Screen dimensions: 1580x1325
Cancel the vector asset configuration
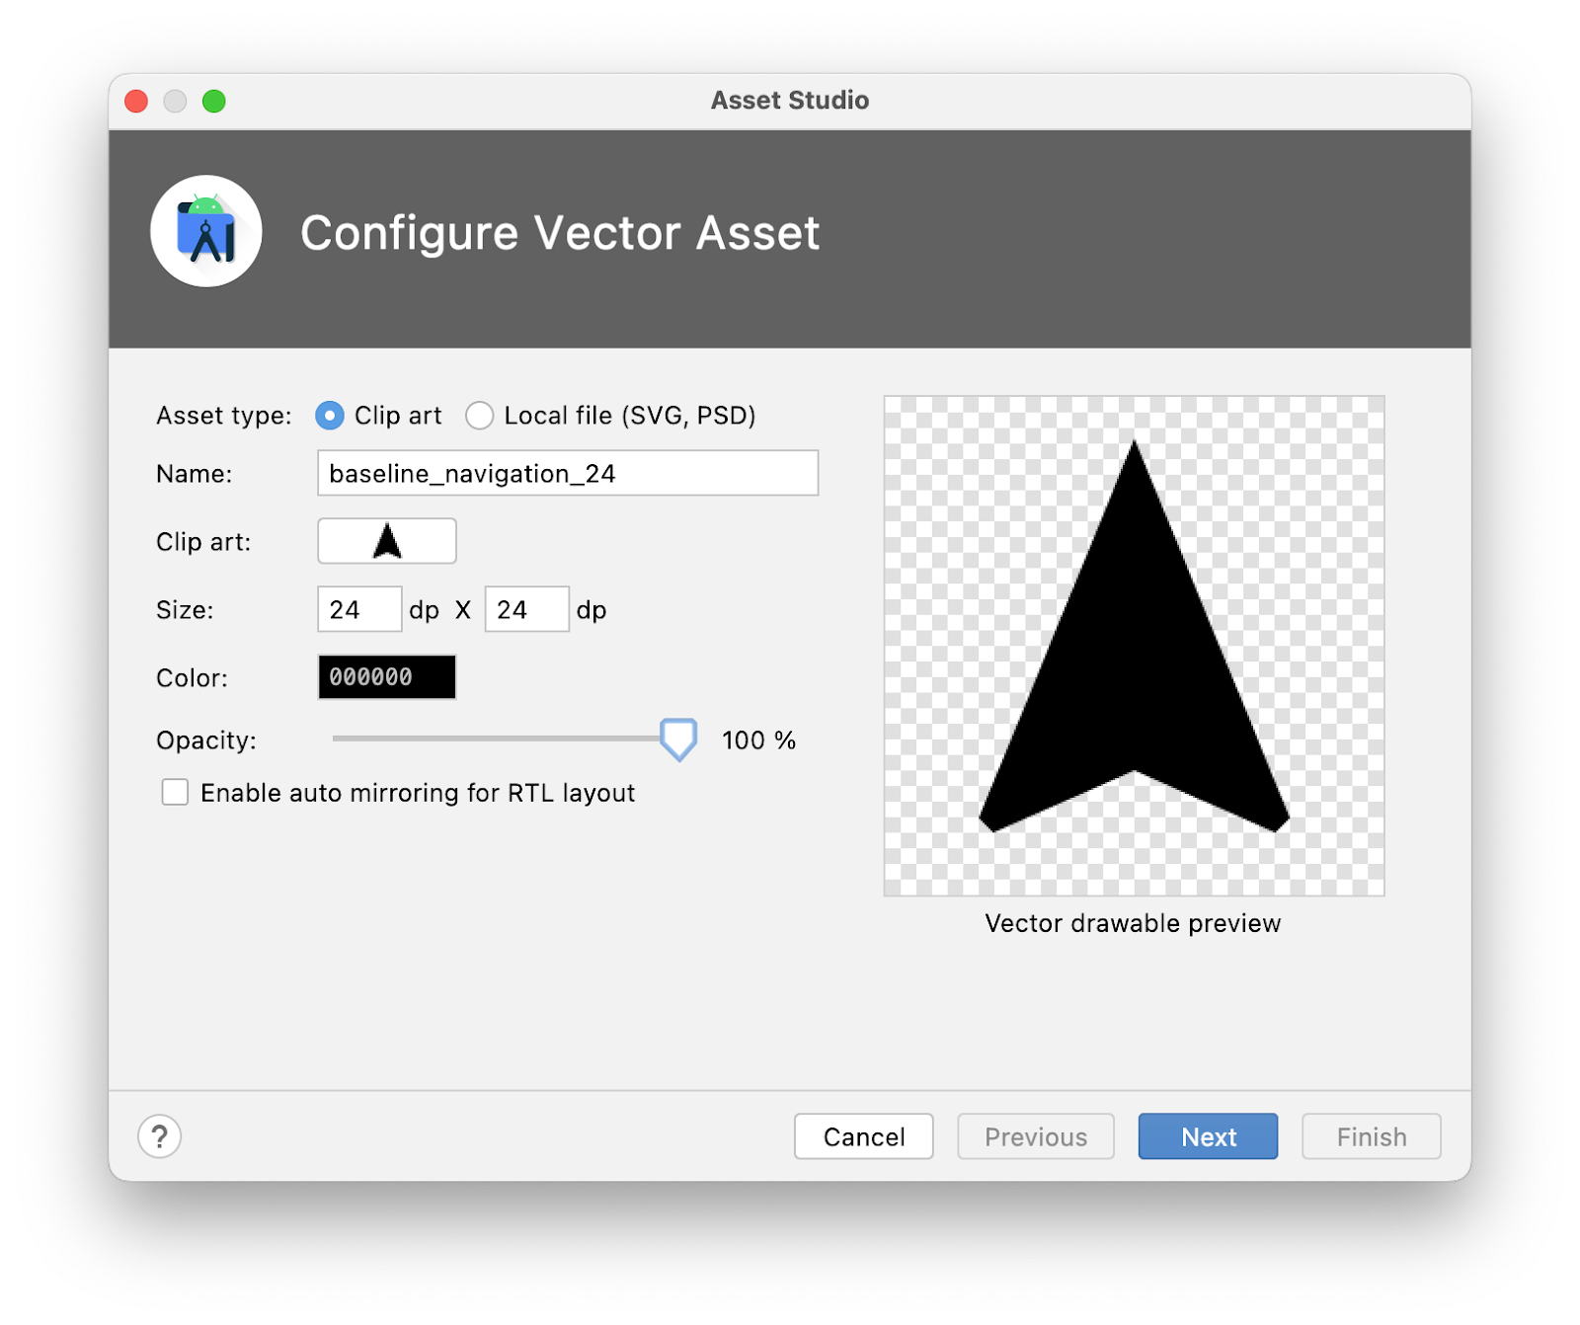[x=863, y=1136]
